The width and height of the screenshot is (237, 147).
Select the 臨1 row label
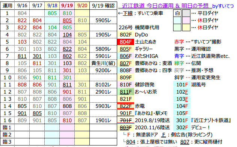point(7,127)
